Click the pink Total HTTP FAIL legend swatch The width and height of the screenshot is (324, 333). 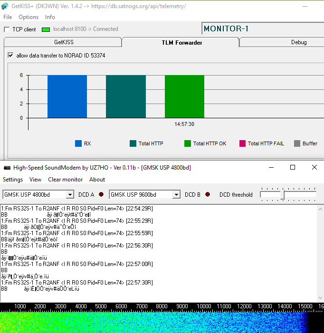click(x=242, y=143)
